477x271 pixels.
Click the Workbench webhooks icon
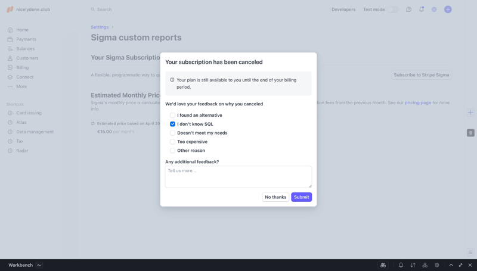[x=425, y=265]
